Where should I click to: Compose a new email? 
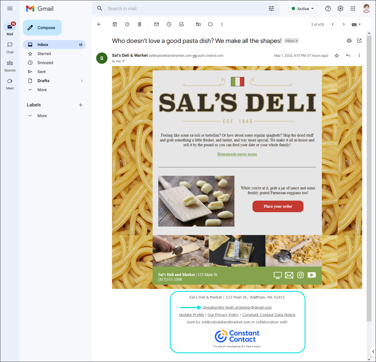[x=42, y=28]
